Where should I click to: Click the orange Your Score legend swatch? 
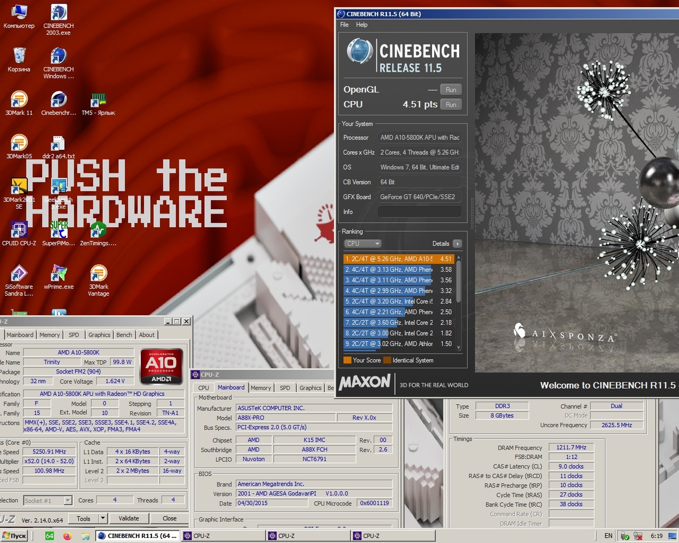coord(347,360)
